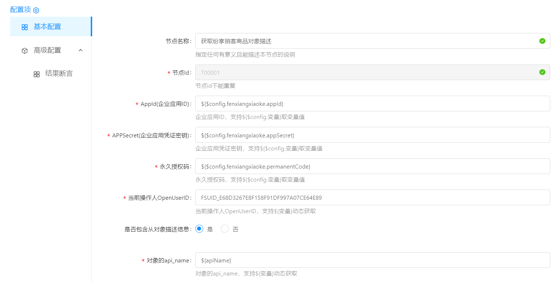Image resolution: width=560 pixels, height=282 pixels.
Task: Click the 高级配置 menu label
Action: 47,50
